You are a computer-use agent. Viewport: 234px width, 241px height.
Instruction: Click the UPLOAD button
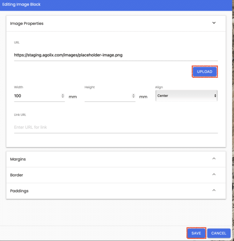point(204,72)
